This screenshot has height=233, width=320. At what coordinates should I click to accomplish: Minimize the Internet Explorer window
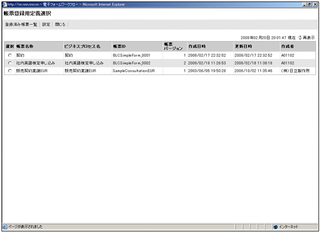pyautogui.click(x=304, y=5)
